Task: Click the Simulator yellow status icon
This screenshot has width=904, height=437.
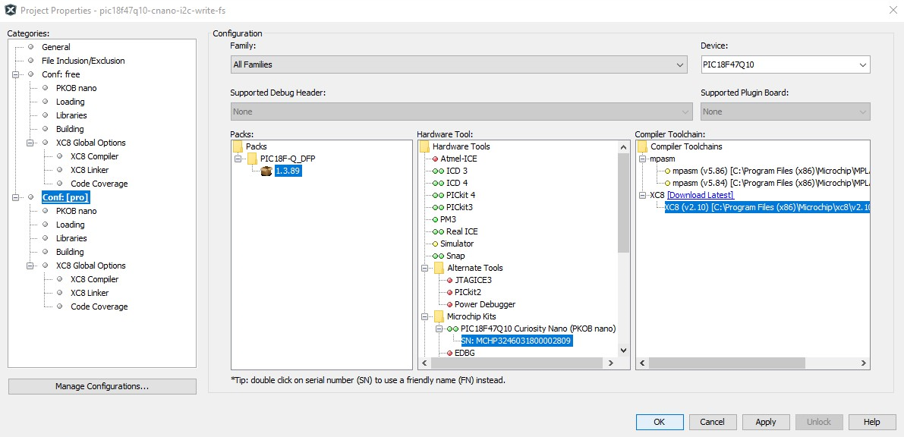Action: coord(435,244)
